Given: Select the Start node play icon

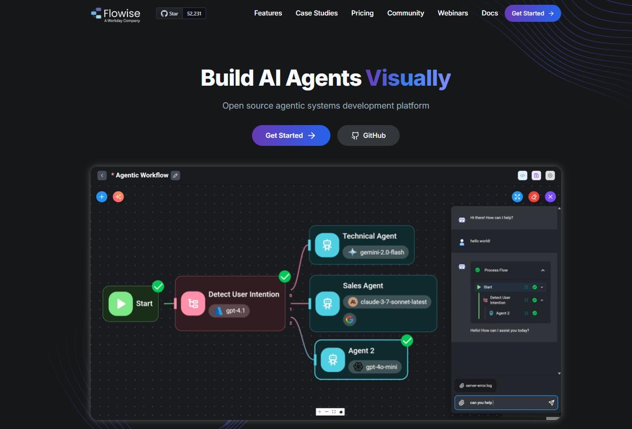Looking at the screenshot, I should tap(120, 304).
